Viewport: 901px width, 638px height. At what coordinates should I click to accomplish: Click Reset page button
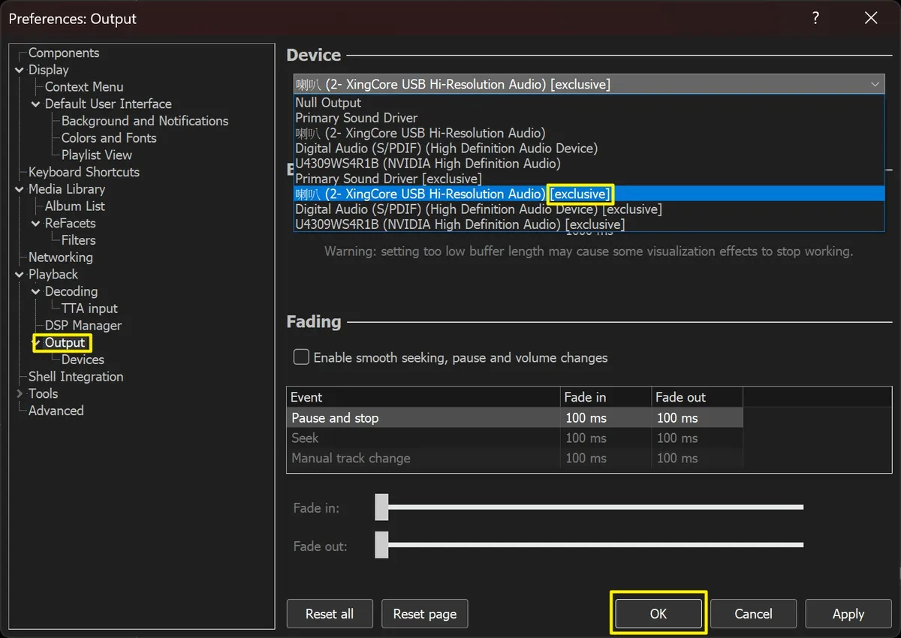click(x=425, y=613)
